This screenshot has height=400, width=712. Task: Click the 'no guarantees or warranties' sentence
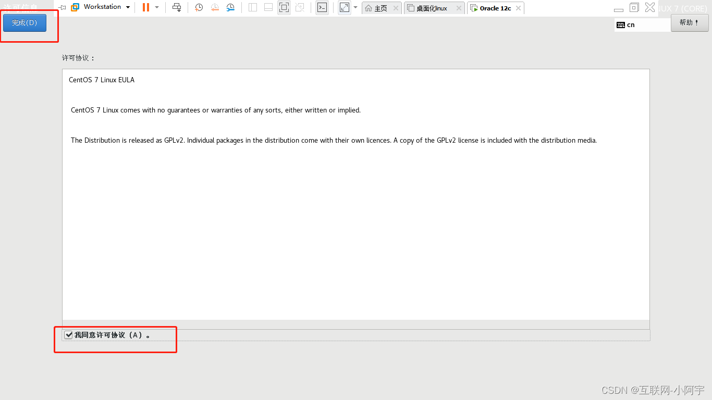[x=216, y=110]
